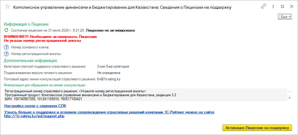This screenshot has width=298, height=135.
Task: Click the Лицензия не активирована status text
Action: click(110, 30)
